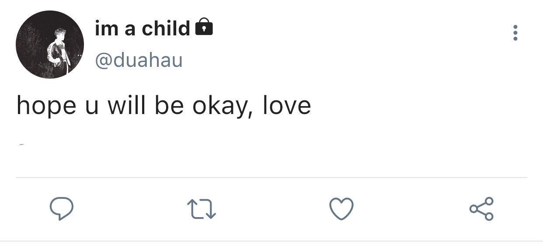Click the word "love" in the tweet

point(287,105)
